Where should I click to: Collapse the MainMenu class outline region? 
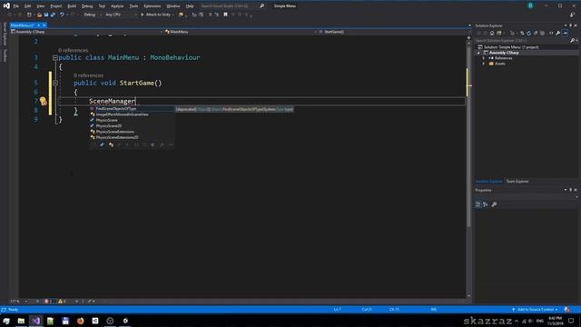(x=54, y=58)
